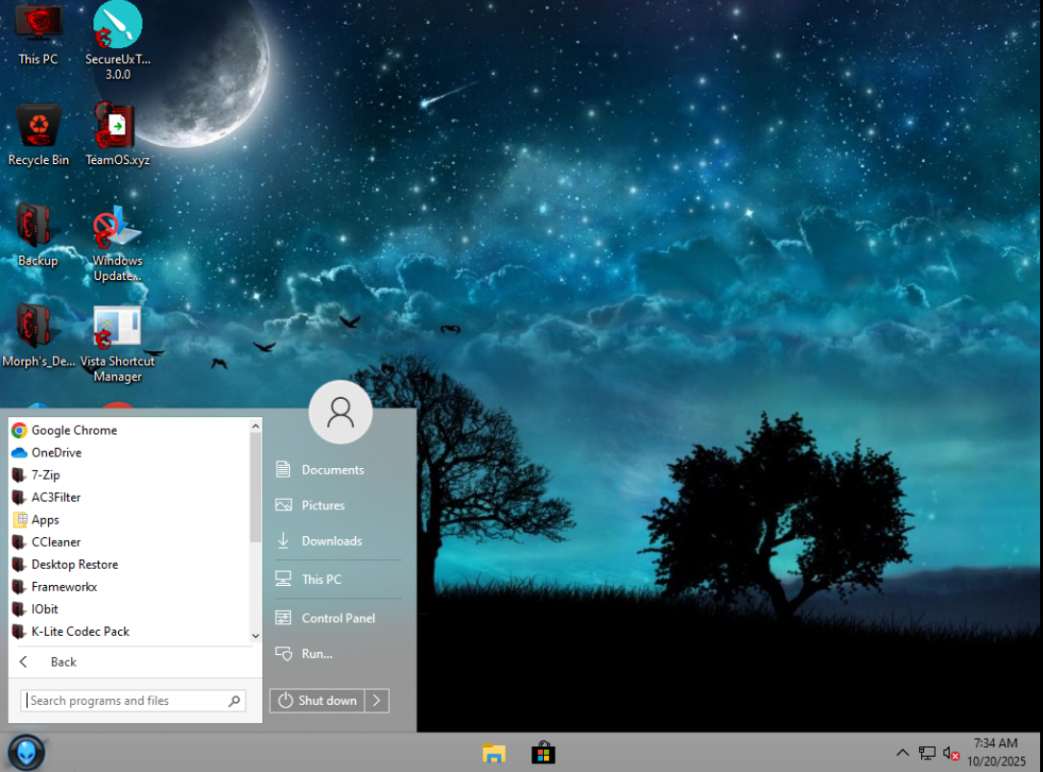Click the user account picture

click(340, 412)
